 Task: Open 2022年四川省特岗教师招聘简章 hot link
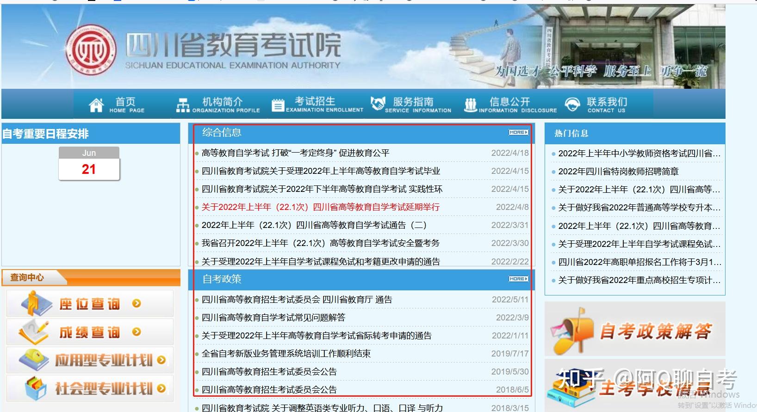click(618, 172)
